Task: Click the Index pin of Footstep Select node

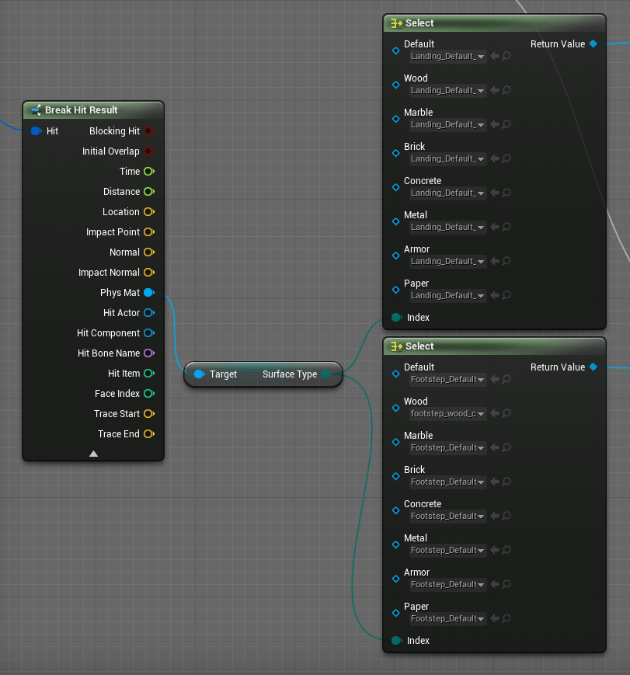Action: click(x=396, y=641)
